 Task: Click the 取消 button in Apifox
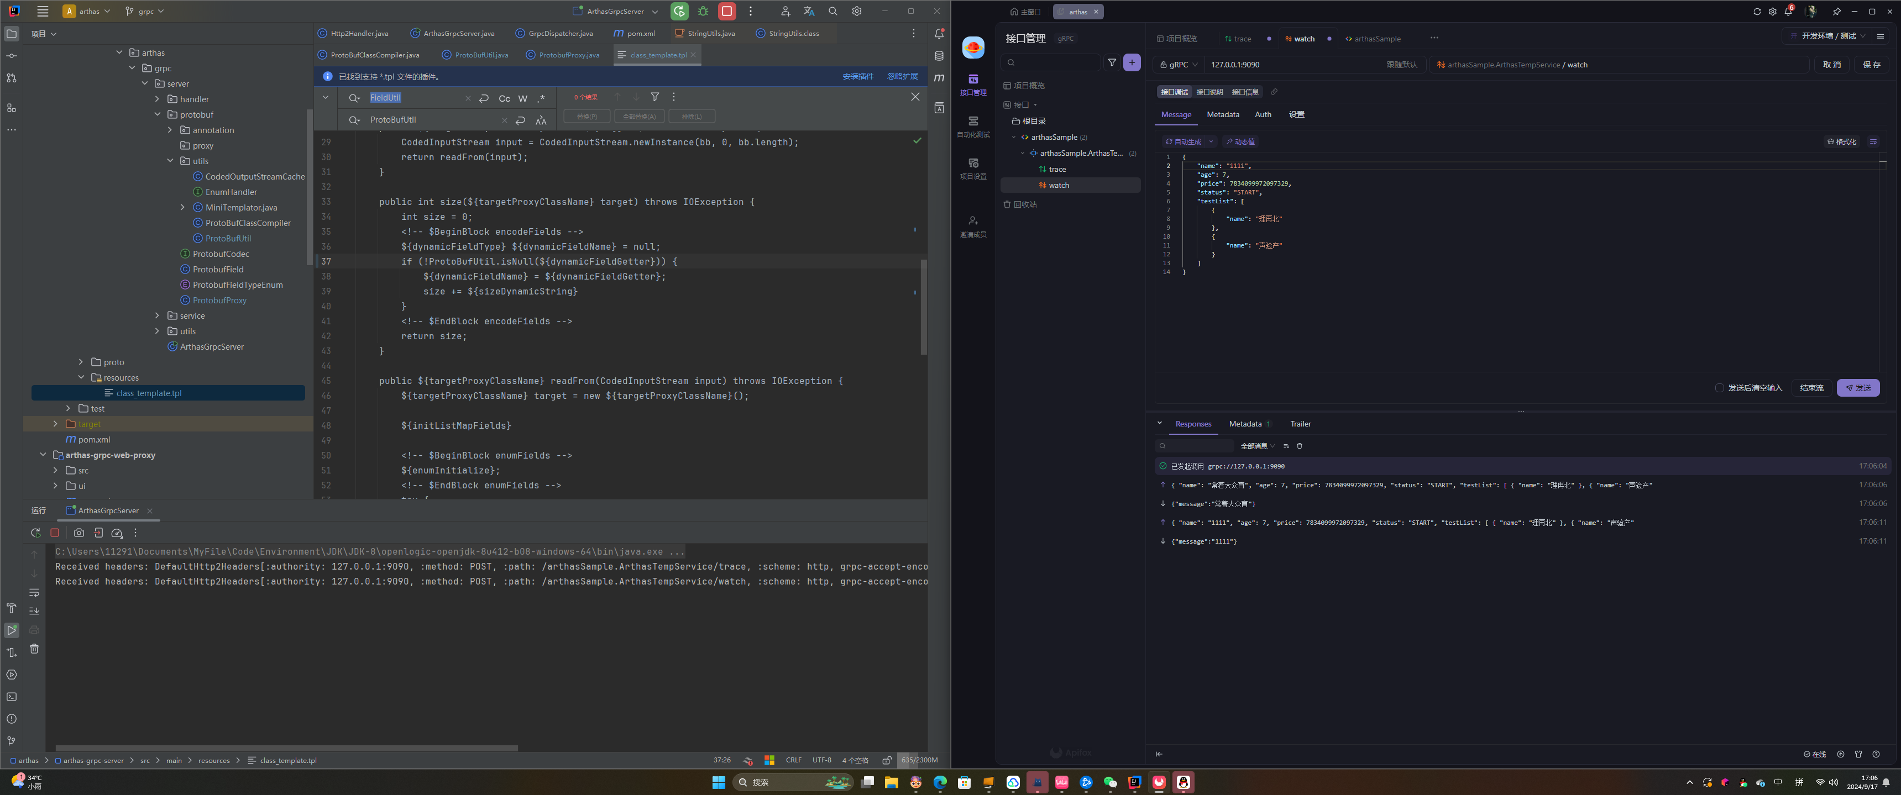pyautogui.click(x=1832, y=65)
